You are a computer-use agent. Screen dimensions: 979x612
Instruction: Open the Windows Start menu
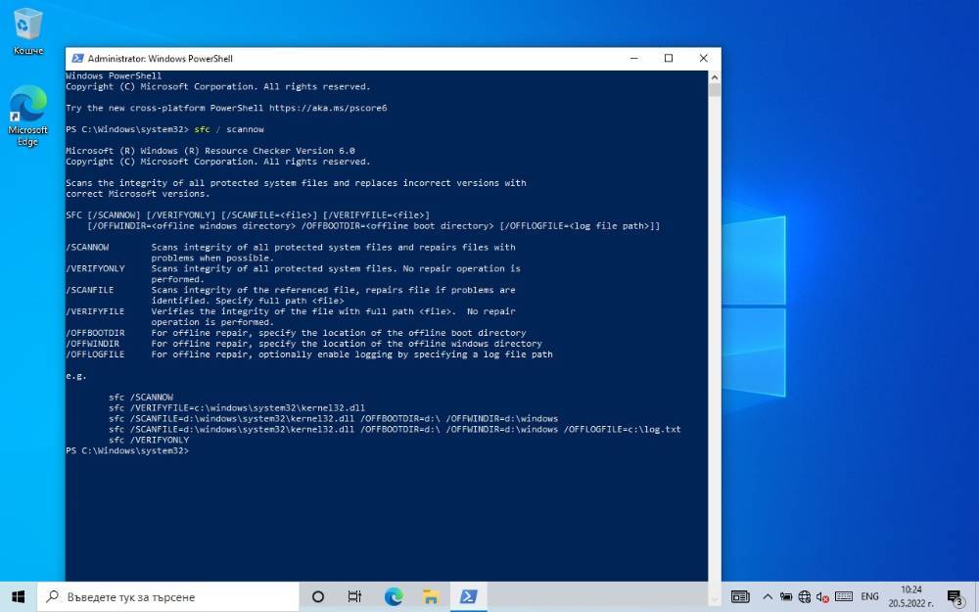[18, 597]
